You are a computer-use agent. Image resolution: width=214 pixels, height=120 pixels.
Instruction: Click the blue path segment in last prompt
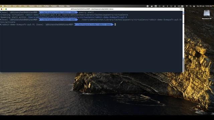[94, 25]
